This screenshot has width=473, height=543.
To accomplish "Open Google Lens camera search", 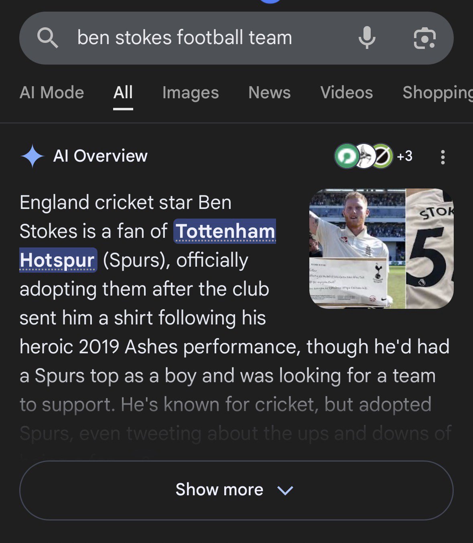I will pos(424,38).
